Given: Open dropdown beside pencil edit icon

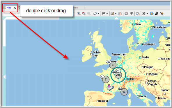Looking at the screenshot, I should (x=116, y=14).
